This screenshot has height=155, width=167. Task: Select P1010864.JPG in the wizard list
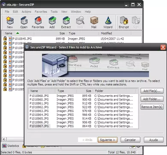39,115
